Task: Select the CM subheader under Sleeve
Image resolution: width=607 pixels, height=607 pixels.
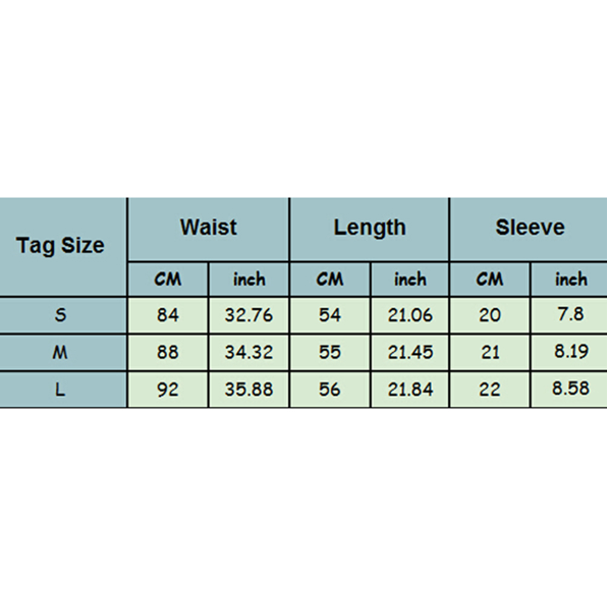Action: pyautogui.click(x=489, y=279)
